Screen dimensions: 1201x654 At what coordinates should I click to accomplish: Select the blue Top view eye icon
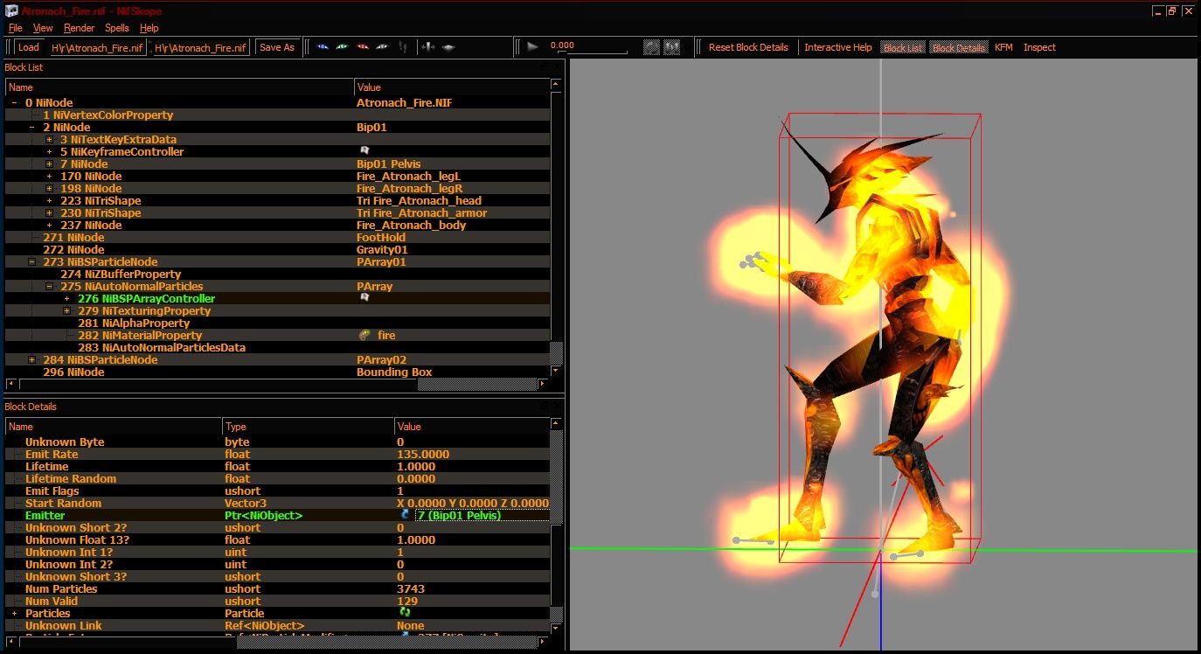(x=323, y=47)
